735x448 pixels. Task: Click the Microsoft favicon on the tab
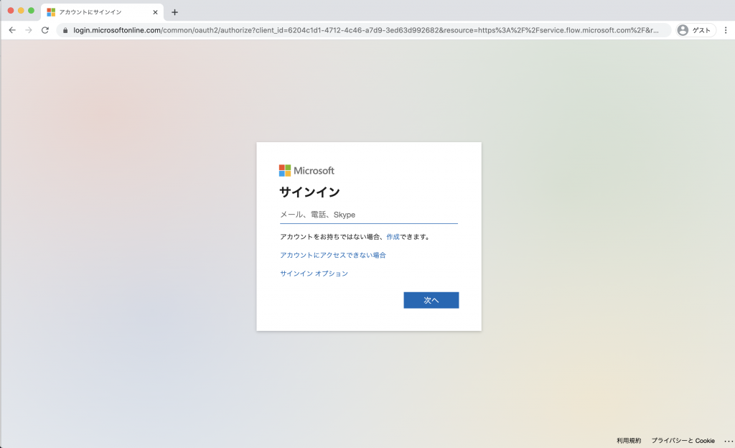point(51,12)
